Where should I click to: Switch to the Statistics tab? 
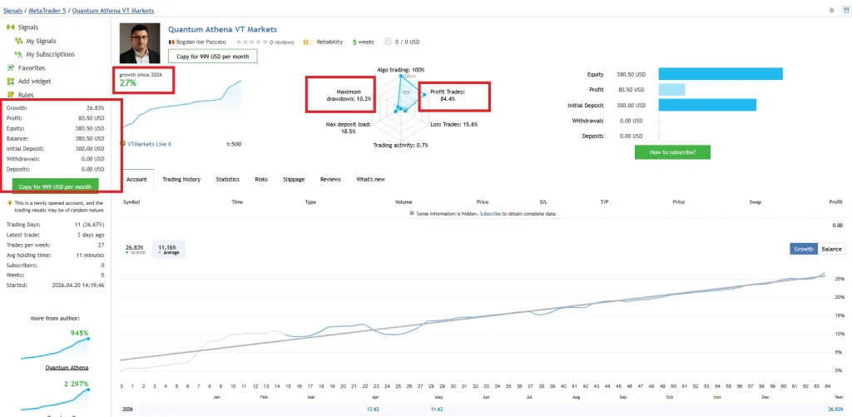(x=228, y=179)
